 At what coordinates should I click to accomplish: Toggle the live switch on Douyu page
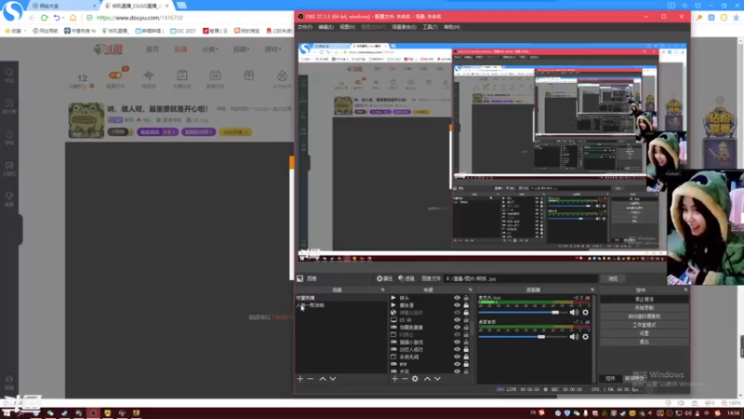pos(115,74)
